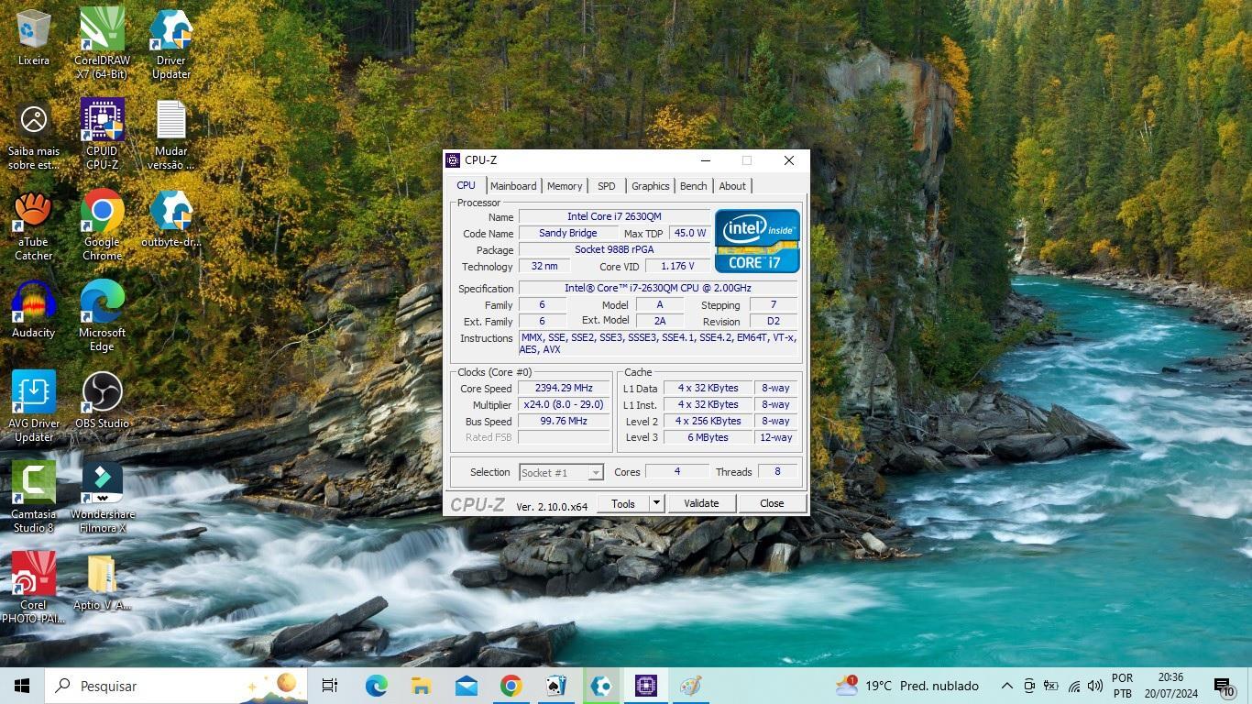Select the Google Chrome desktop shortcut
Viewport: 1252px width, 704px height.
(102, 225)
